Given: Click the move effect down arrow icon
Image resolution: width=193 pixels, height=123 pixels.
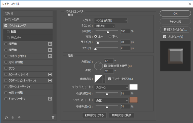Looking at the screenshot, I should tap(19, 118).
